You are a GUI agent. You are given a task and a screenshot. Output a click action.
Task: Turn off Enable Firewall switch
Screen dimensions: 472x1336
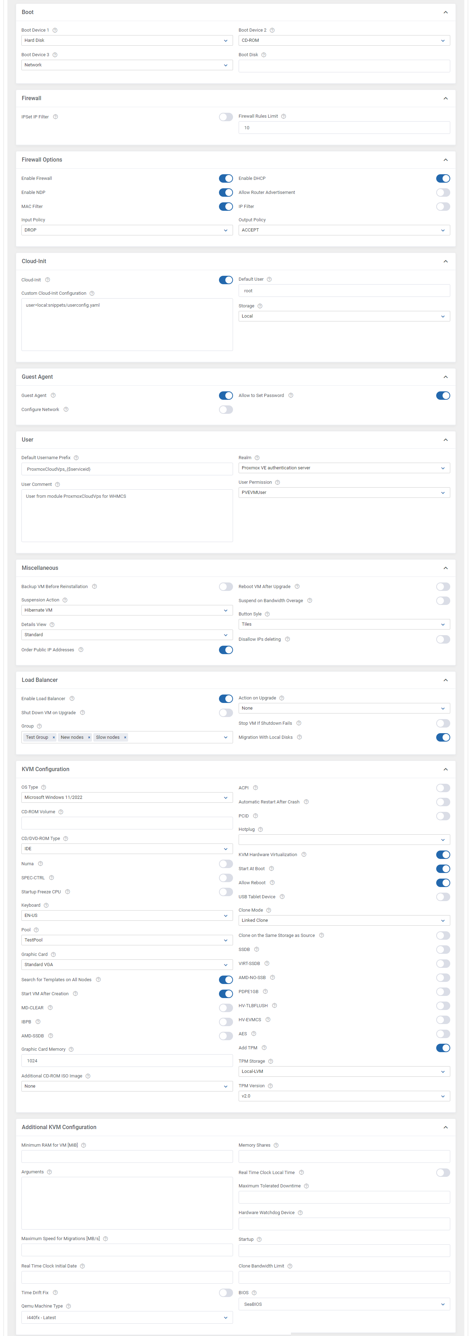(x=226, y=178)
